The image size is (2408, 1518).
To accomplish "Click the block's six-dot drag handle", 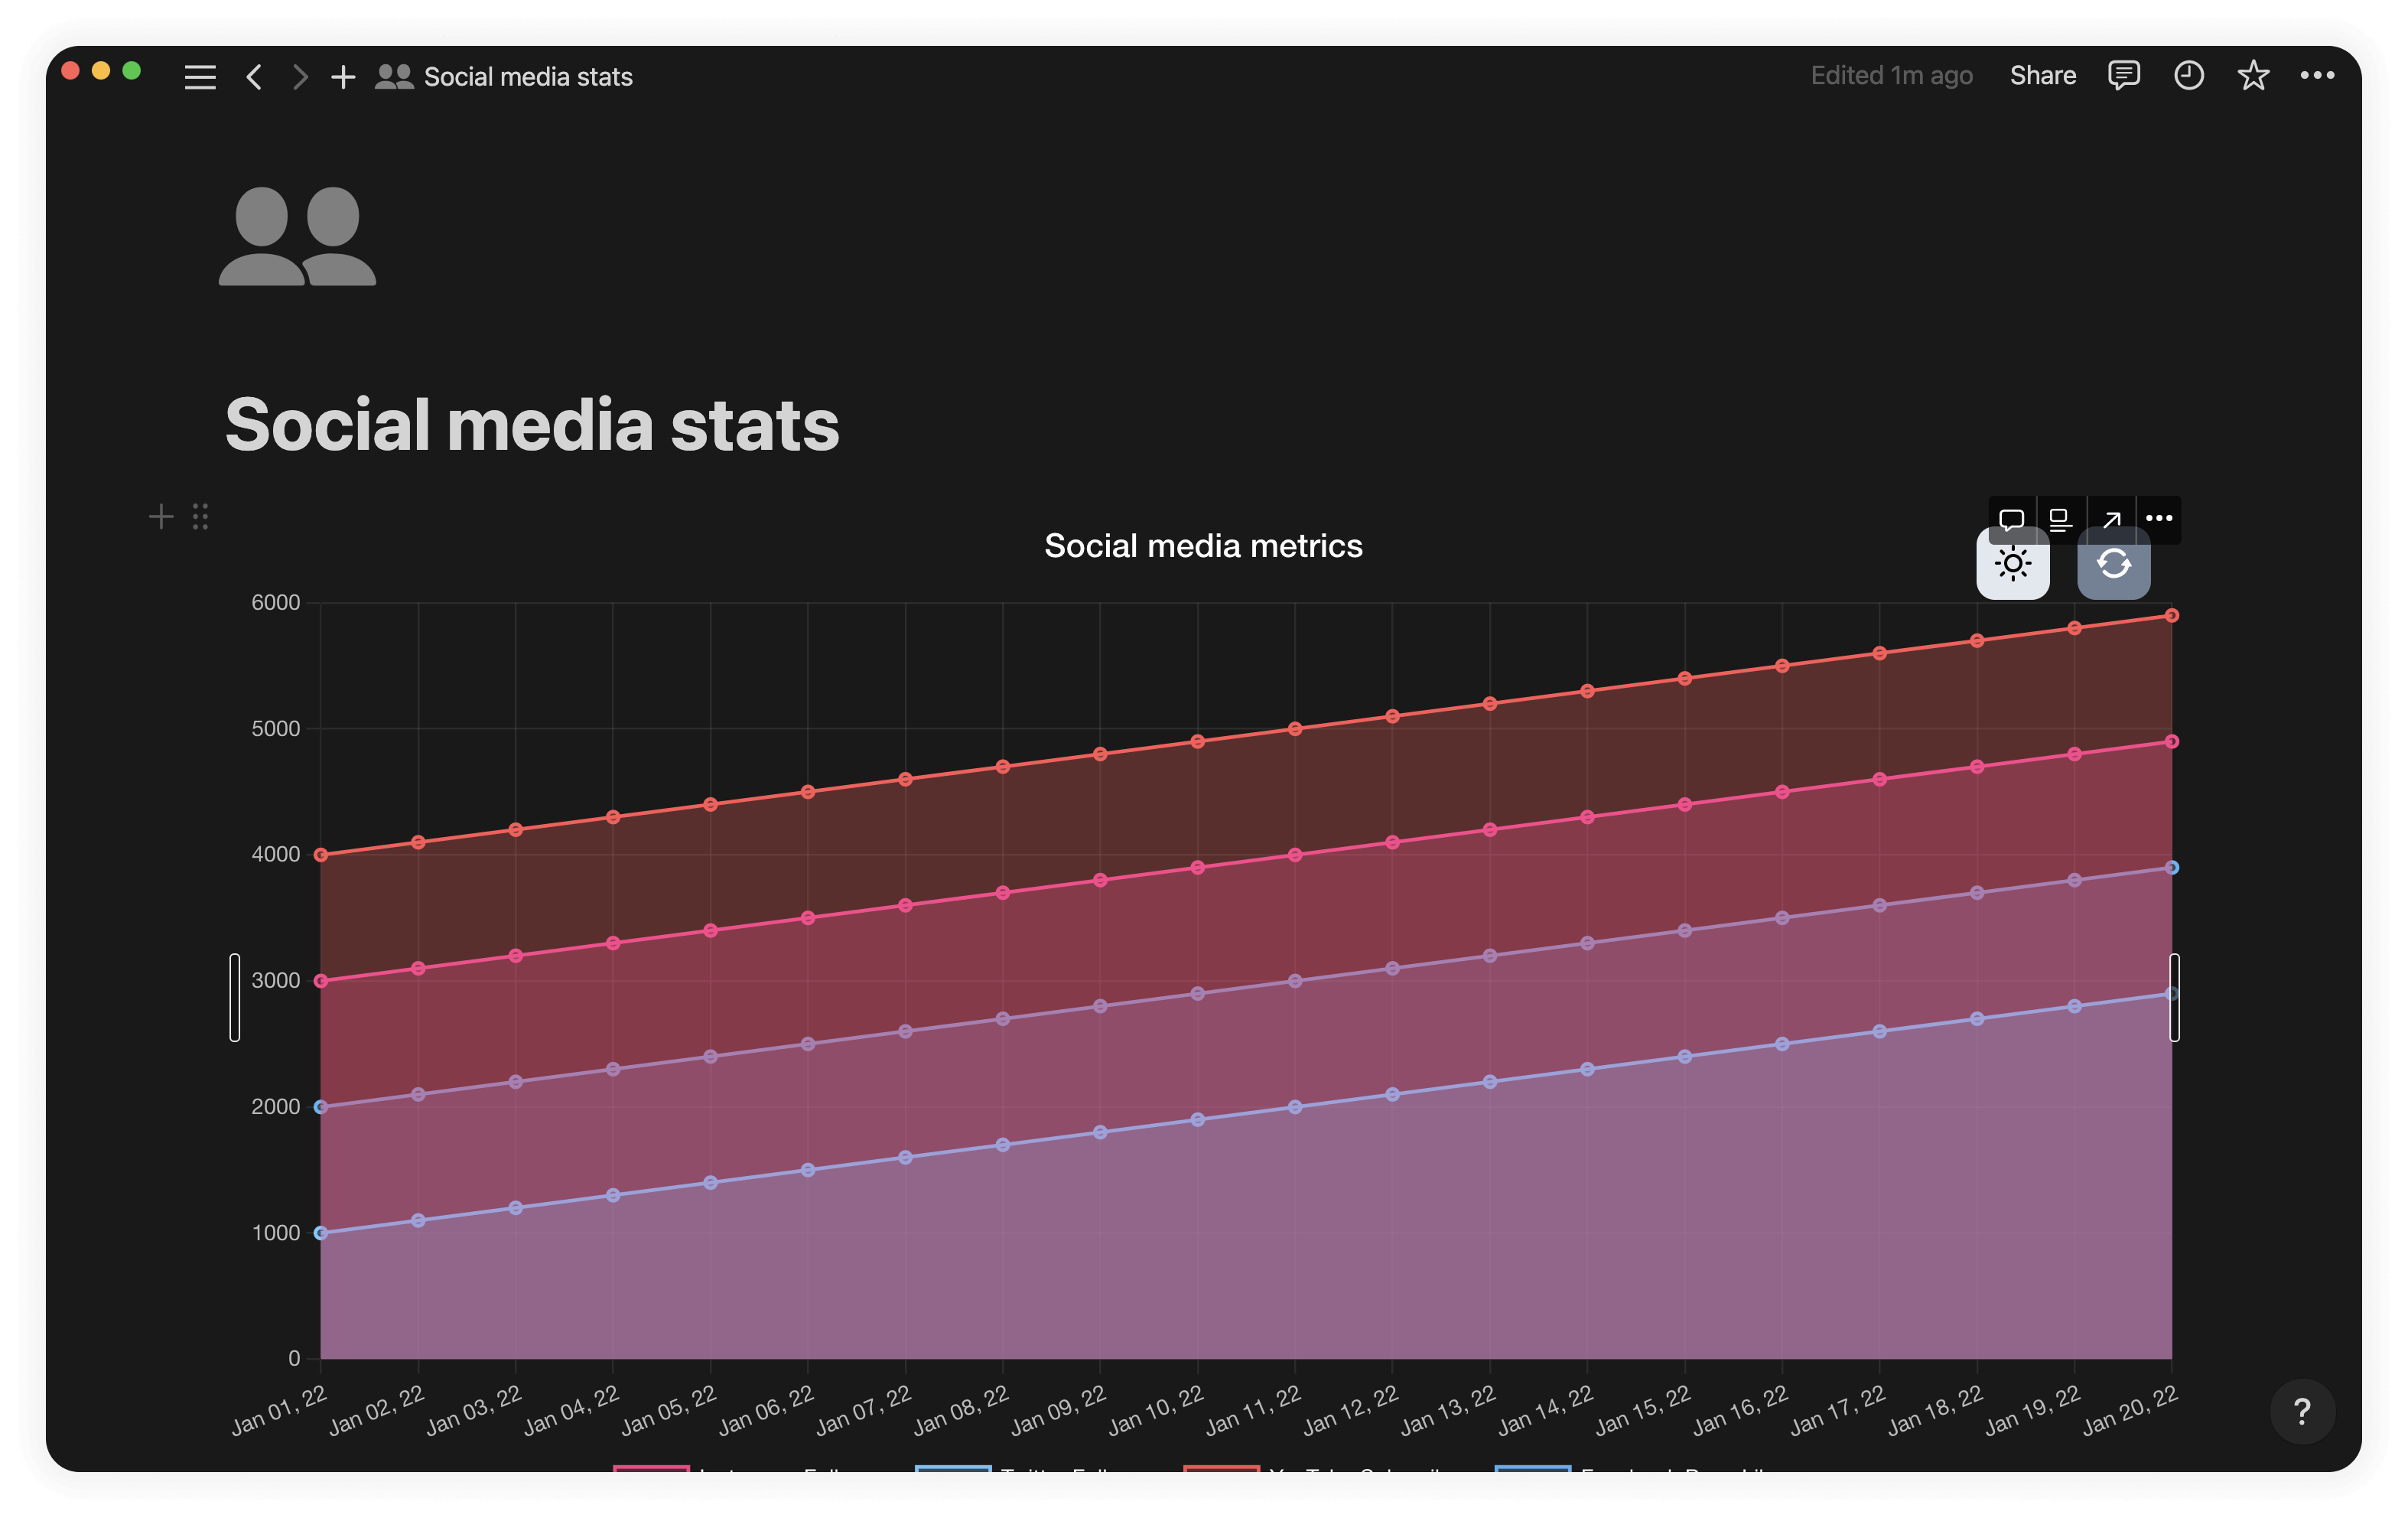I will click(200, 517).
